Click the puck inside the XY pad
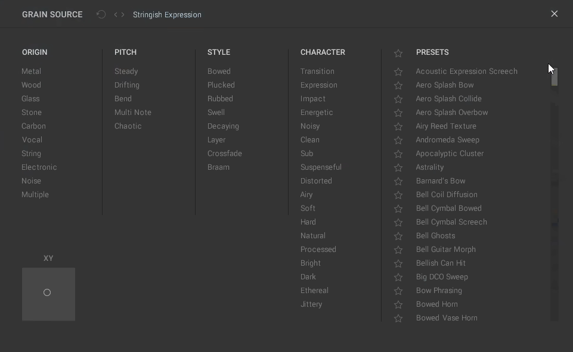 point(47,292)
